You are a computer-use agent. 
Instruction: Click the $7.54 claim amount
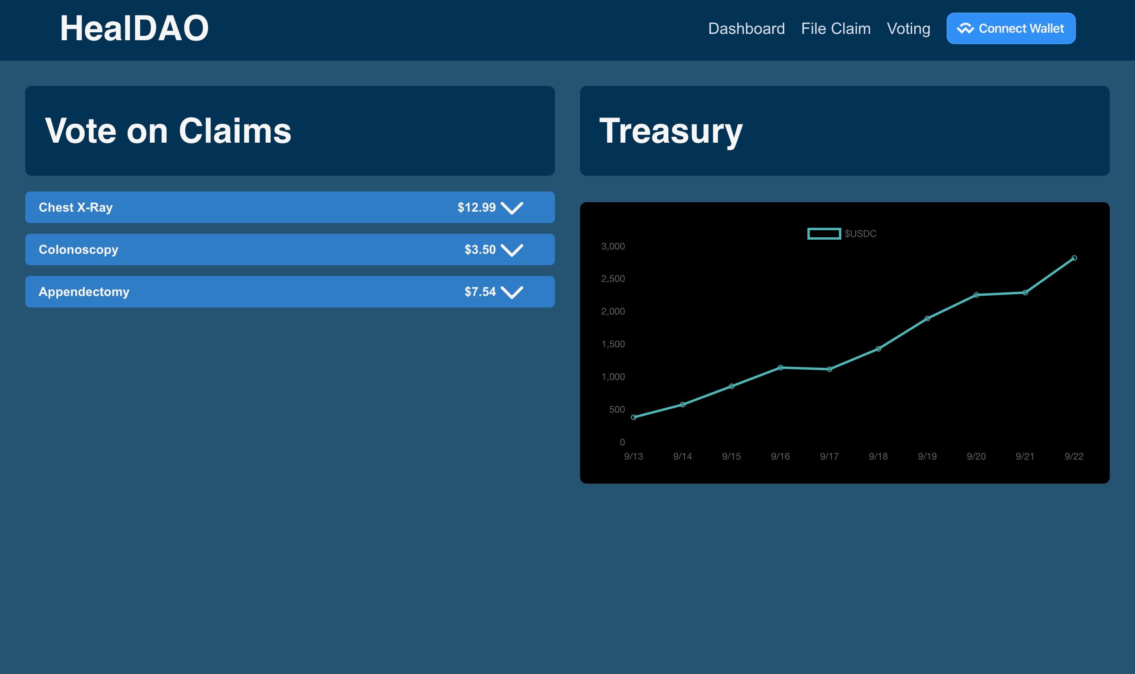tap(480, 292)
